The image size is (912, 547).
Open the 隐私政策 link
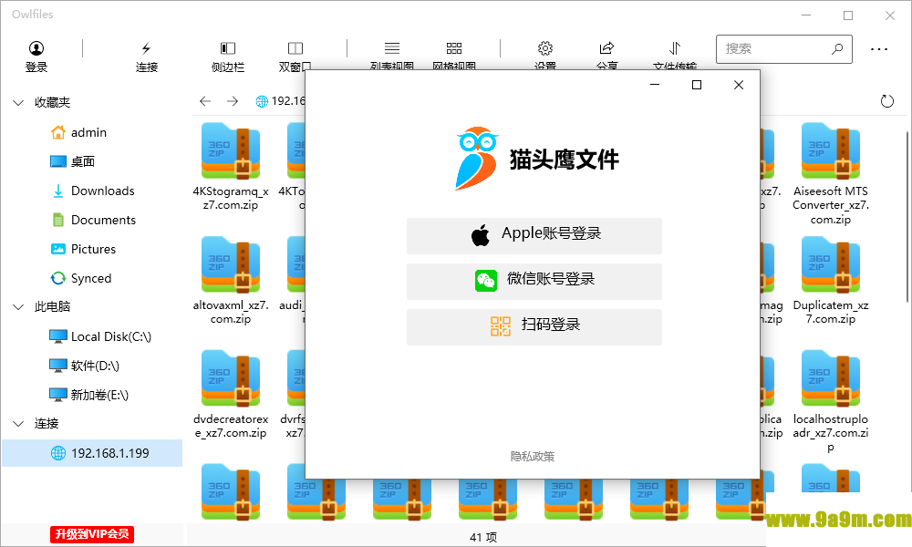click(x=533, y=457)
